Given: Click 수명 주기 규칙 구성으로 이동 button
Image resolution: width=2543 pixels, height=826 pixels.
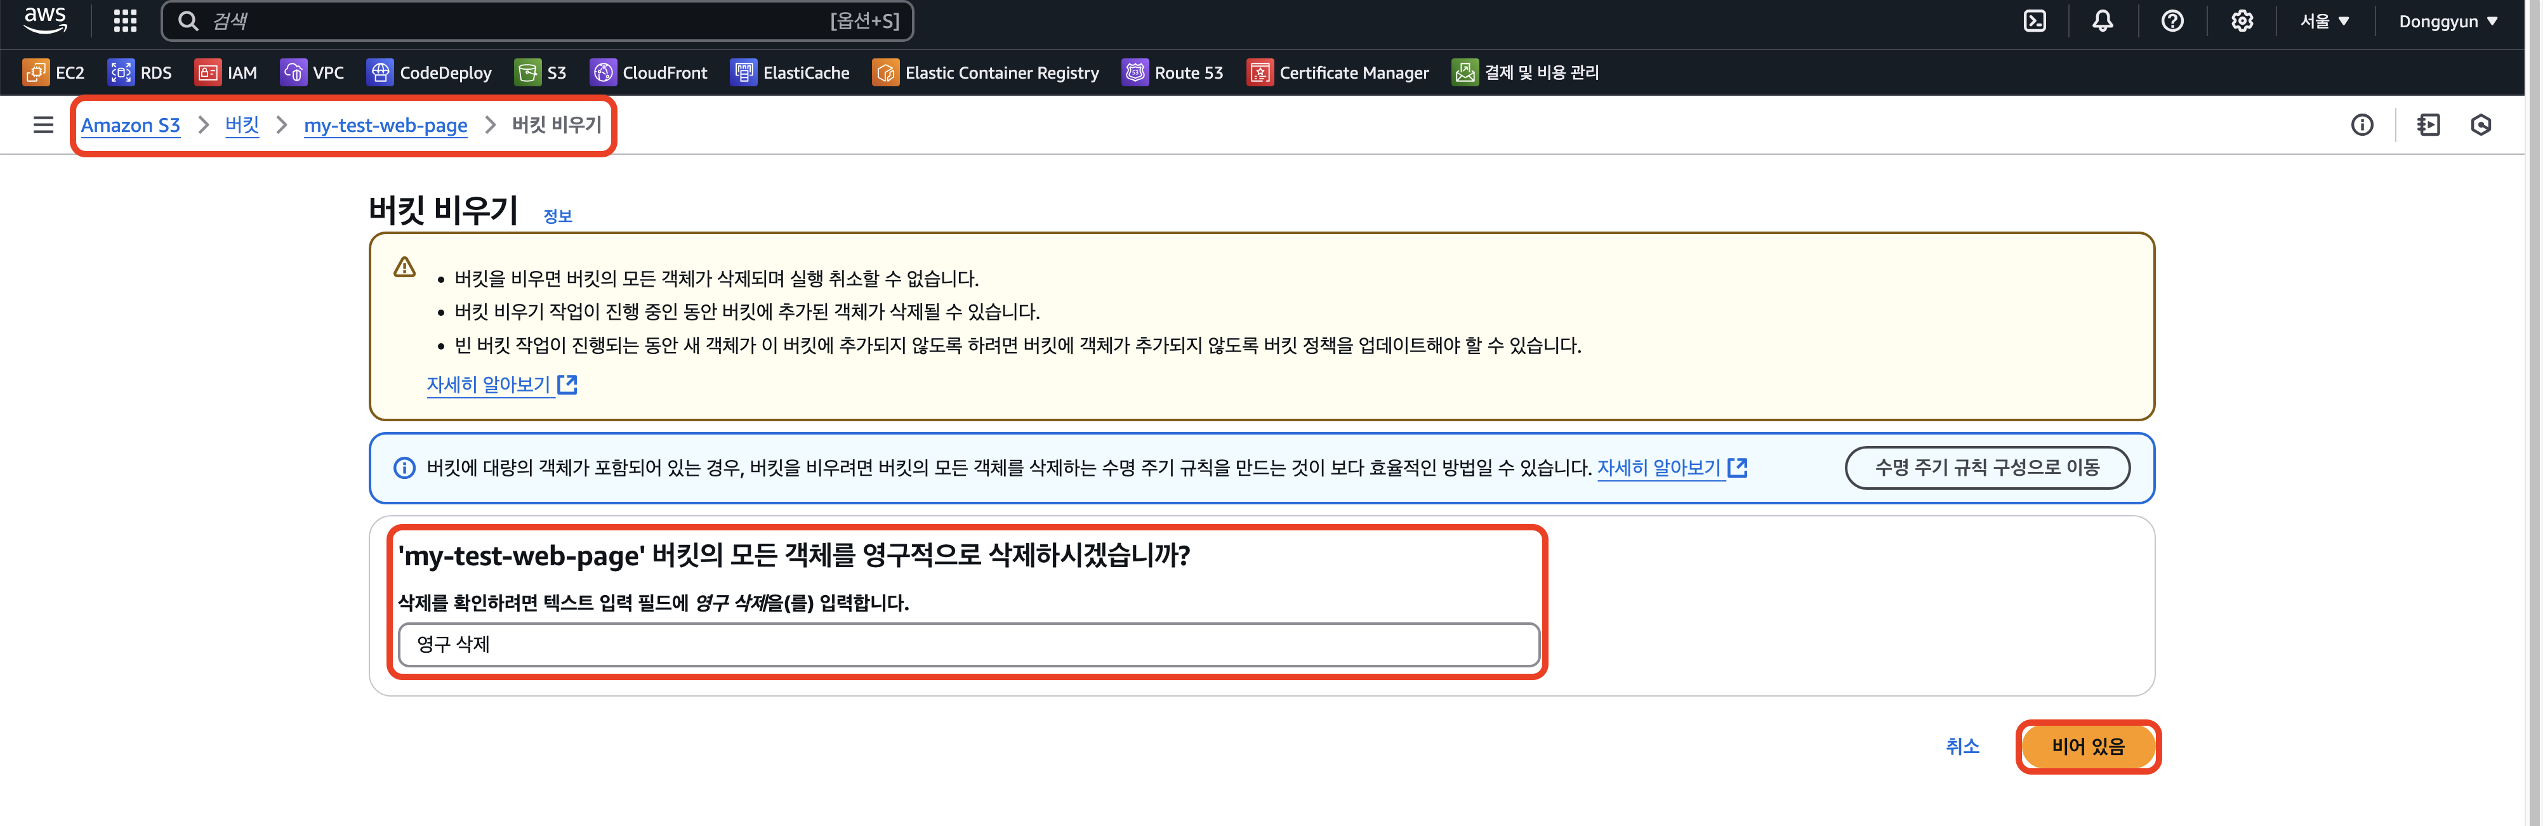Looking at the screenshot, I should pyautogui.click(x=1986, y=467).
